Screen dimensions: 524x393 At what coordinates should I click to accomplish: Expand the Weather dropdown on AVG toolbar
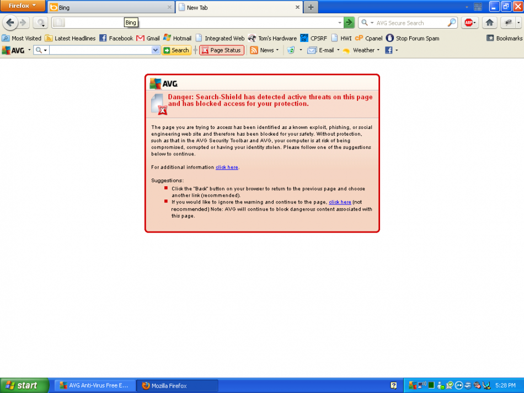click(378, 50)
